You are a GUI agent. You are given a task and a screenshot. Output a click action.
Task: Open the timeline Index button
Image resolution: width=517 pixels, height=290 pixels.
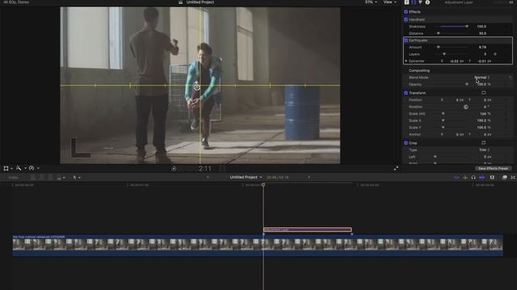point(13,177)
